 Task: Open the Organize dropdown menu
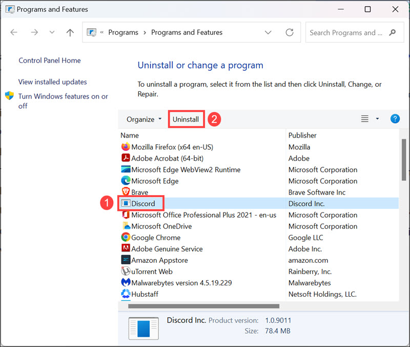[x=144, y=119]
